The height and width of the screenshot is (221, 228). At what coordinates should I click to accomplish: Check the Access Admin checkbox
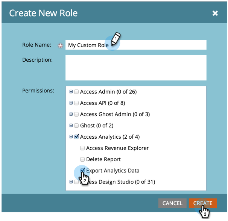tap(76, 92)
